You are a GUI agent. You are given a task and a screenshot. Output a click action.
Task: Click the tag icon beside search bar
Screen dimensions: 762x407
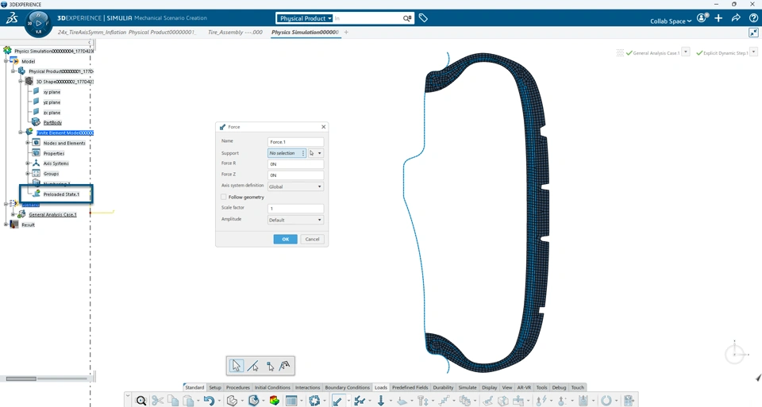coord(423,18)
